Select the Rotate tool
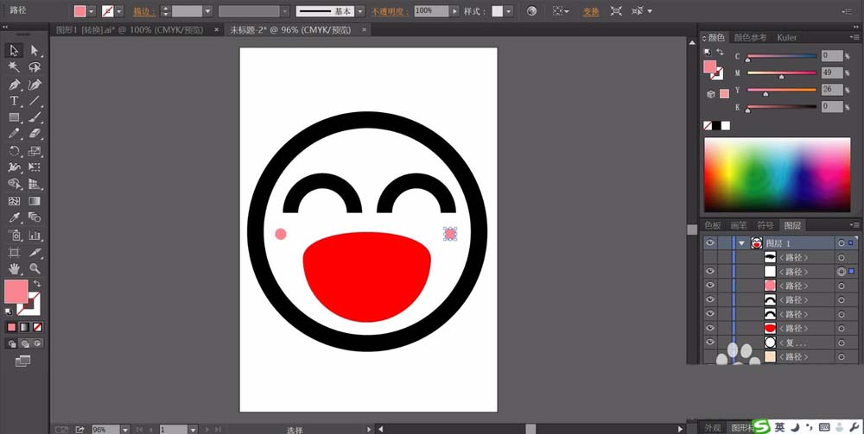 coord(14,151)
